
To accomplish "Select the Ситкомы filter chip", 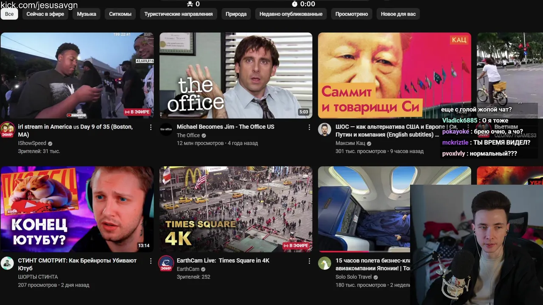I will point(120,14).
